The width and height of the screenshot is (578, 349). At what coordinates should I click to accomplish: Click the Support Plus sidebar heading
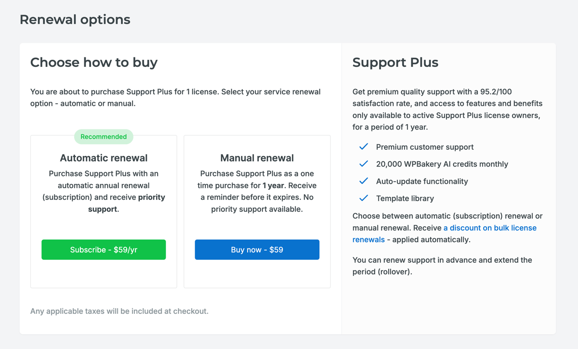(395, 63)
